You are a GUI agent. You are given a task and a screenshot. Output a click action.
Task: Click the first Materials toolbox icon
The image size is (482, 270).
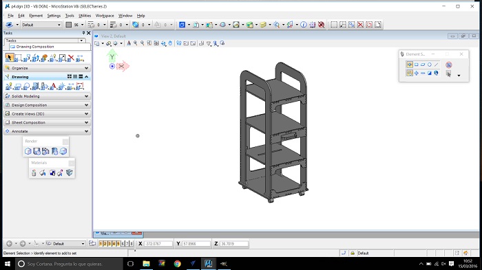pyautogui.click(x=34, y=172)
